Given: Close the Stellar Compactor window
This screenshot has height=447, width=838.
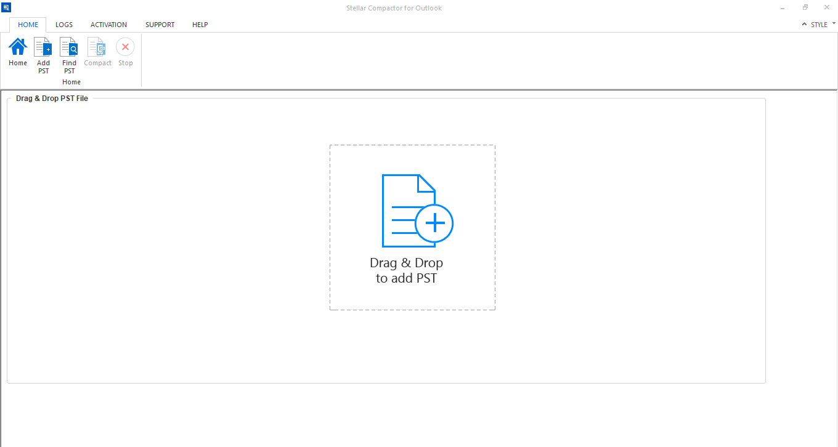Looking at the screenshot, I should (828, 7).
